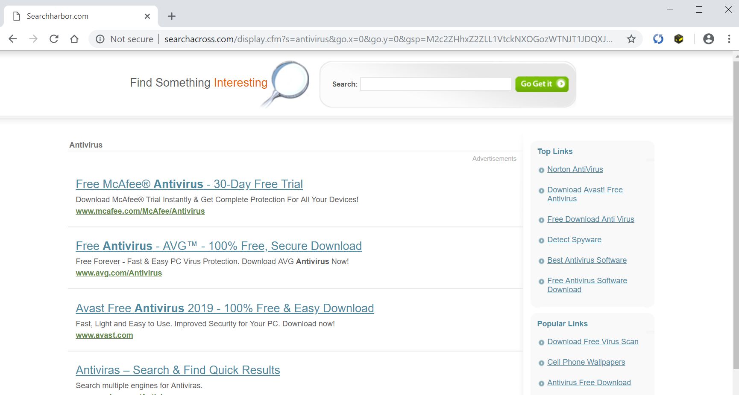Open Antiviras Search & Find Quick Results

(178, 370)
